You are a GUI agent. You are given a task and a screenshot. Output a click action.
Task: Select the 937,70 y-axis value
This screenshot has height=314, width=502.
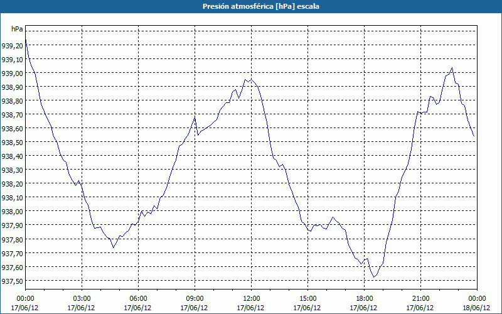point(12,254)
